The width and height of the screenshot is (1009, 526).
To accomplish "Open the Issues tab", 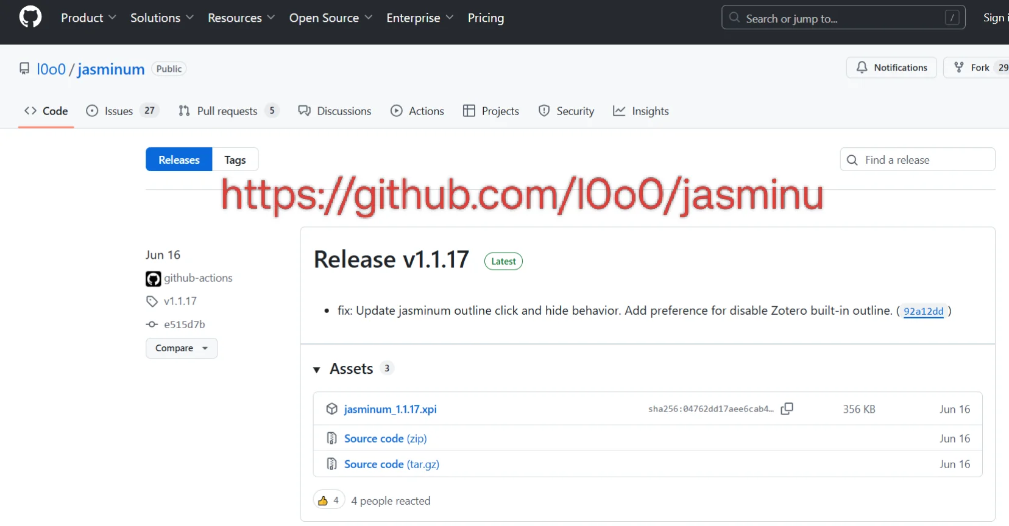I will click(122, 111).
